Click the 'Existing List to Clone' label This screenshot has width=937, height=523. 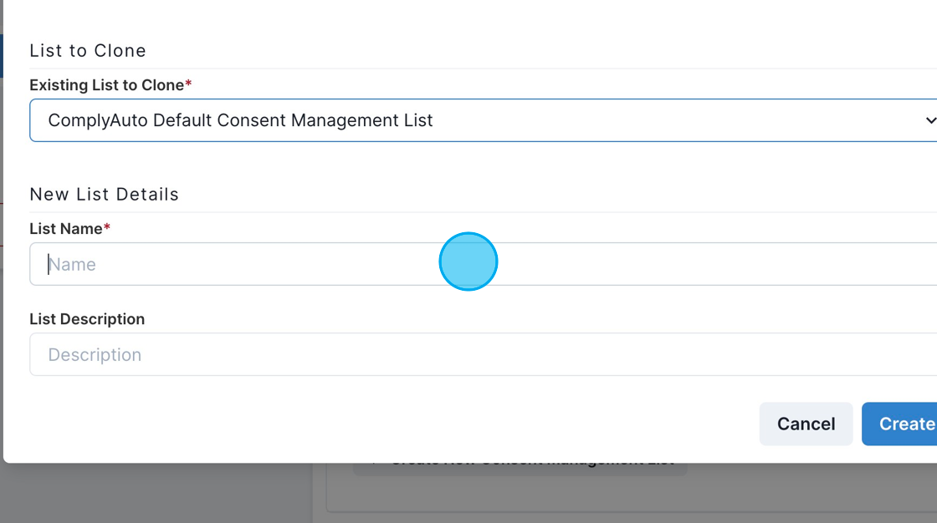point(110,85)
